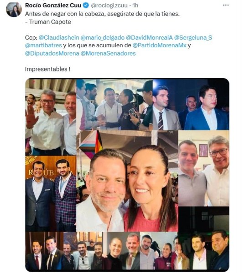Image resolution: width=245 pixels, height=273 pixels.
Task: Open the Rocío González Cuu display name
Action: point(53,5)
